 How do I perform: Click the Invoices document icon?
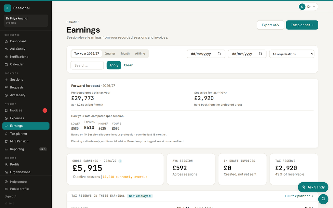click(x=6, y=110)
